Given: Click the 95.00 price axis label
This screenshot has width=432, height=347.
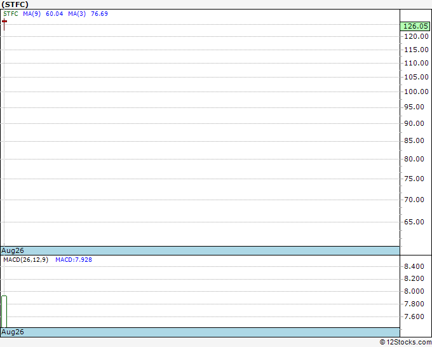Looking at the screenshot, I should (414, 107).
